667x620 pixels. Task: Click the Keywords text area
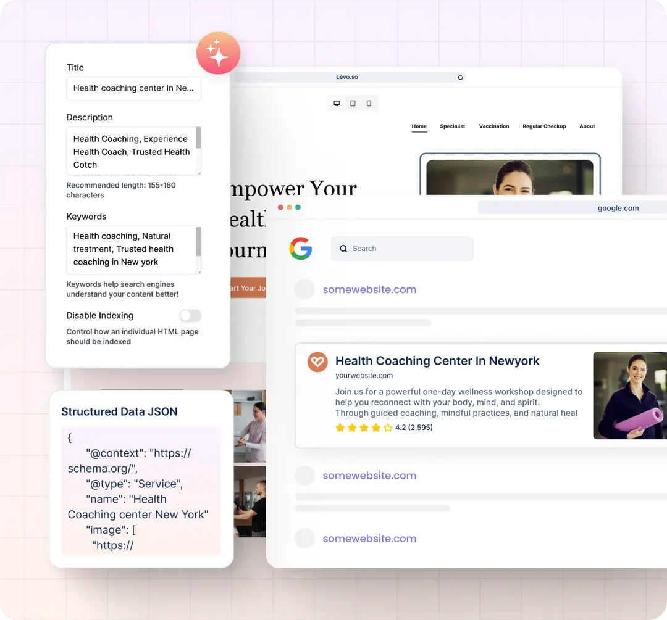coord(133,250)
